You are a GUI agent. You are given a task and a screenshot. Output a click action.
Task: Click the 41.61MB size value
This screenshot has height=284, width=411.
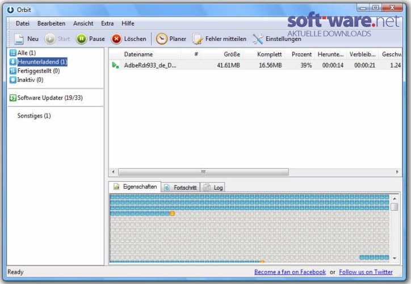click(228, 65)
